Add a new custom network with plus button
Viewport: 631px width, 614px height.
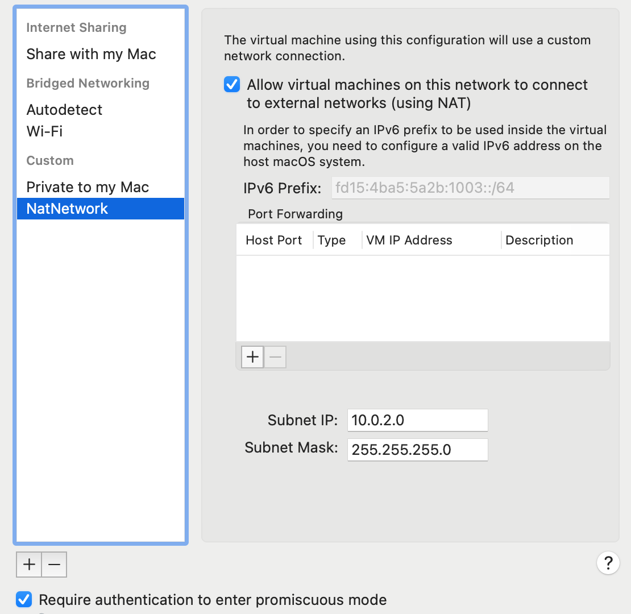pos(29,565)
